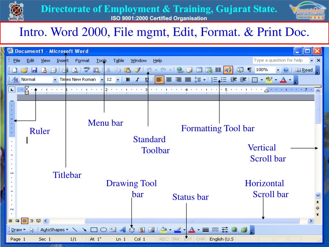329x247 pixels.
Task: Click the Insert WordArt icon
Action: pos(122,230)
